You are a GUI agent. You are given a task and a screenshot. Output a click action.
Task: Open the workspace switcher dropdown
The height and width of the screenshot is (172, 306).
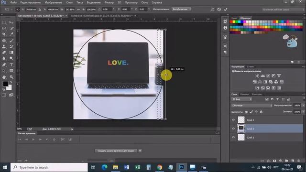(x=283, y=10)
